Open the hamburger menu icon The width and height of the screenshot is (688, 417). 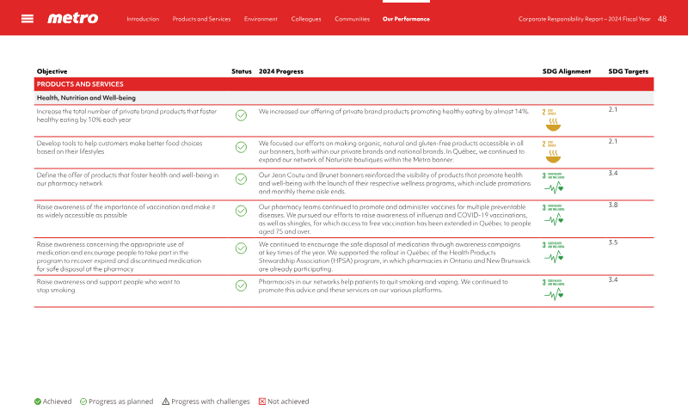tap(28, 18)
